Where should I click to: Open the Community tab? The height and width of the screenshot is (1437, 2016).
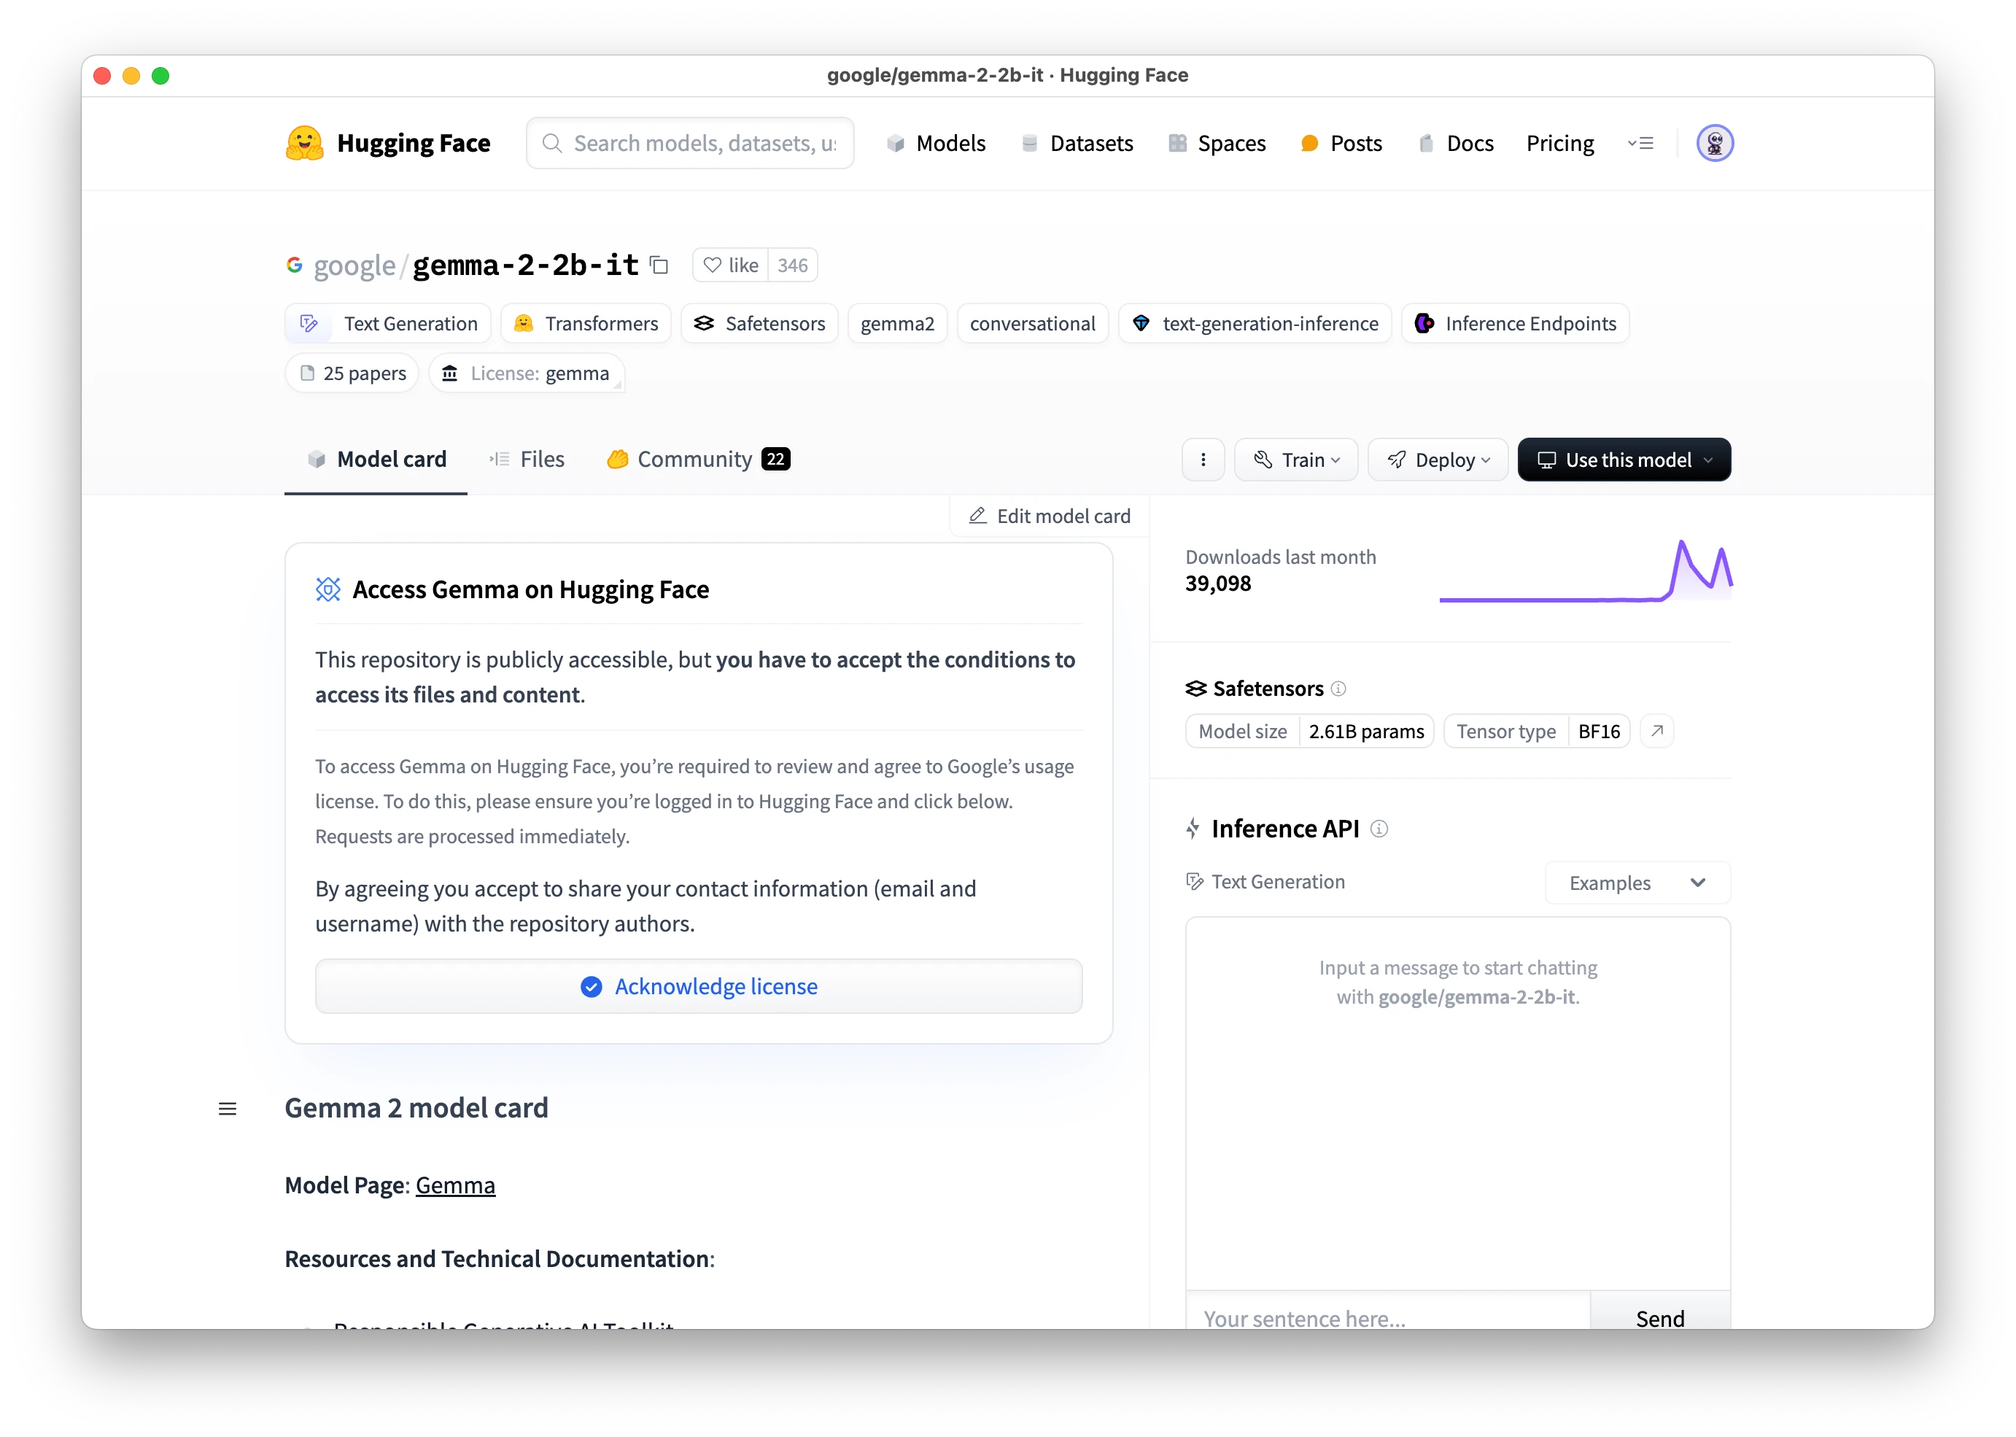(698, 460)
